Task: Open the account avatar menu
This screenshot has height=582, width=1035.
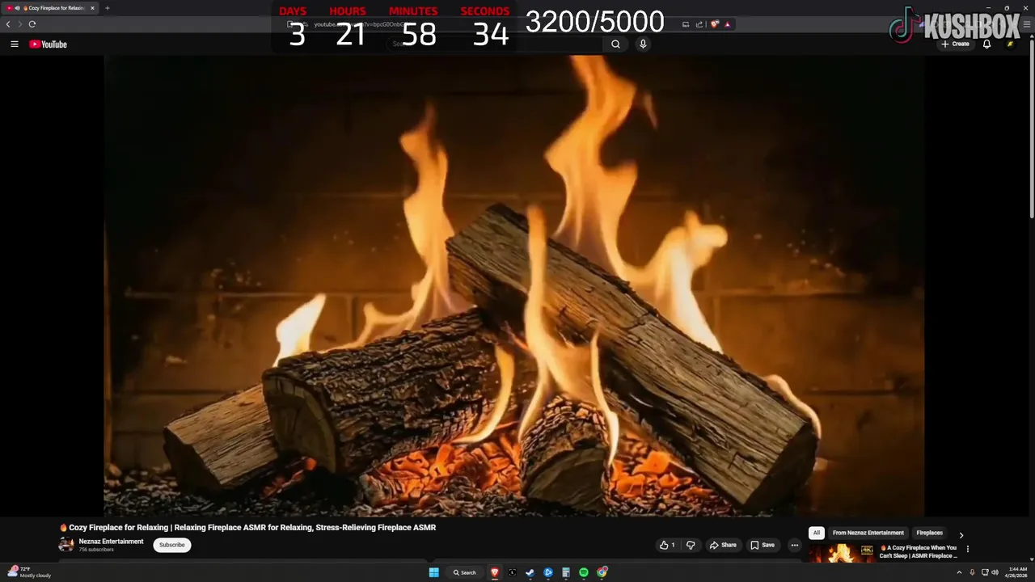Action: 1010,44
